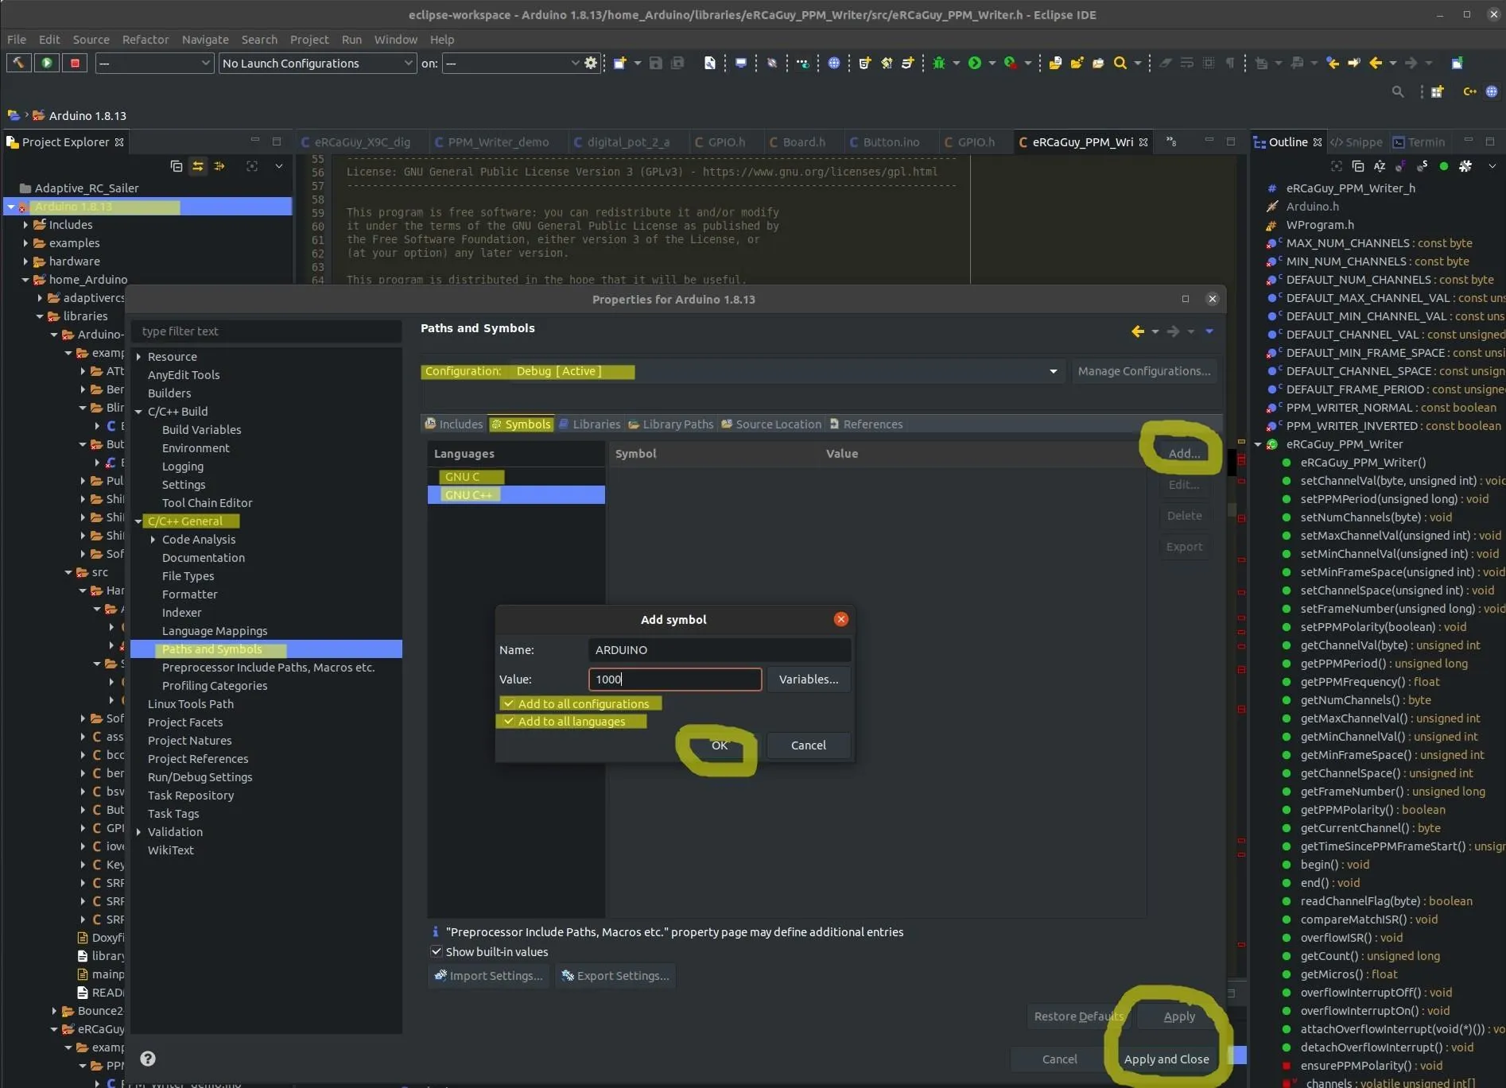Expand the Validation properties node

coord(138,832)
